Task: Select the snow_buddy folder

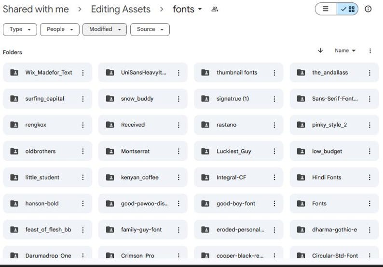Action: click(143, 99)
